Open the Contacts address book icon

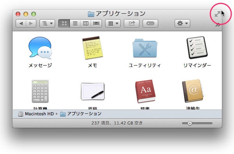pyautogui.click(x=193, y=91)
